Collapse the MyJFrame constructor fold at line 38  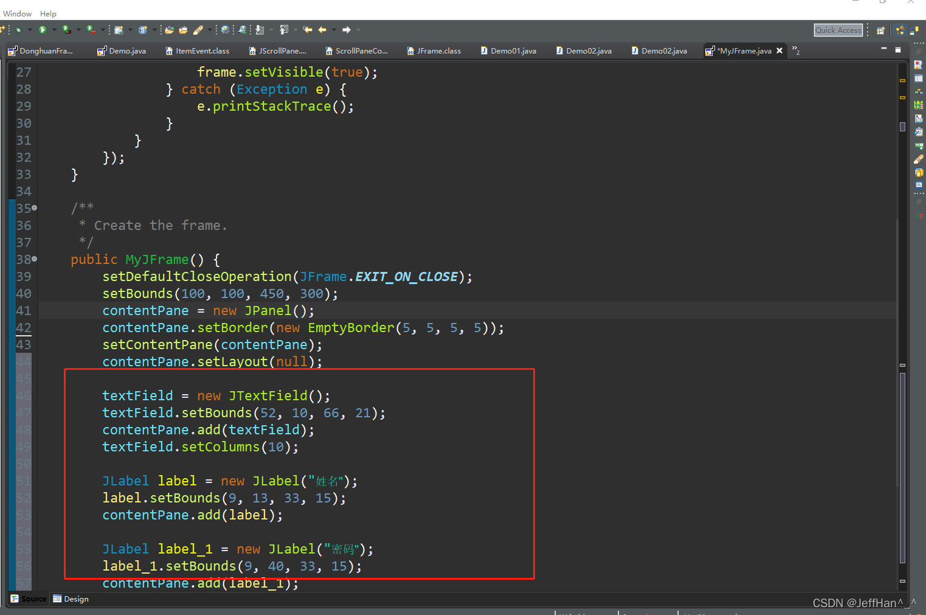(x=34, y=259)
